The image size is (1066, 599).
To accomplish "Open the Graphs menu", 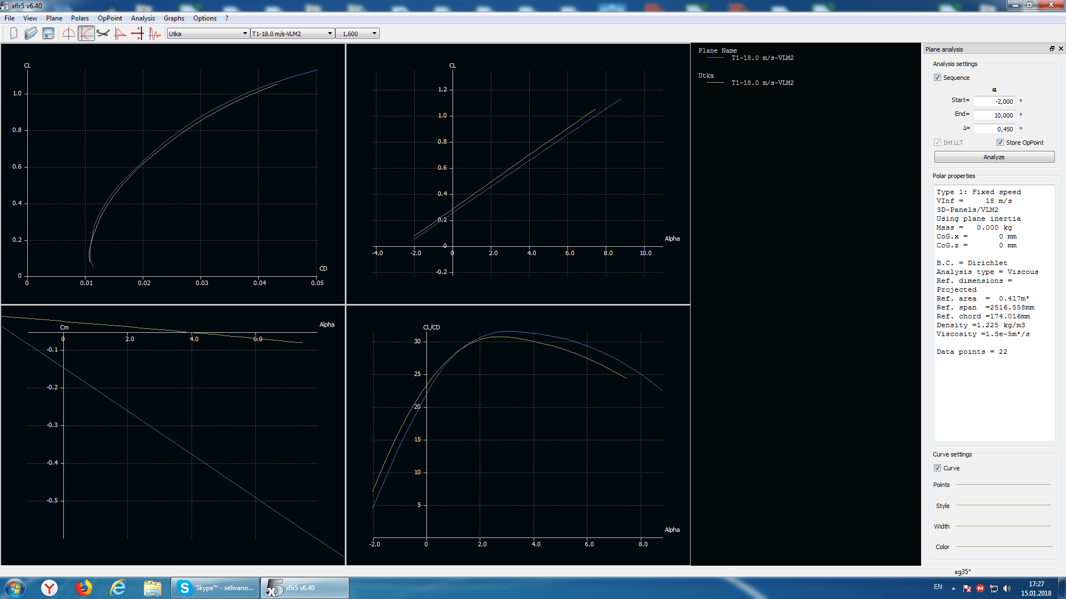I will tap(174, 18).
